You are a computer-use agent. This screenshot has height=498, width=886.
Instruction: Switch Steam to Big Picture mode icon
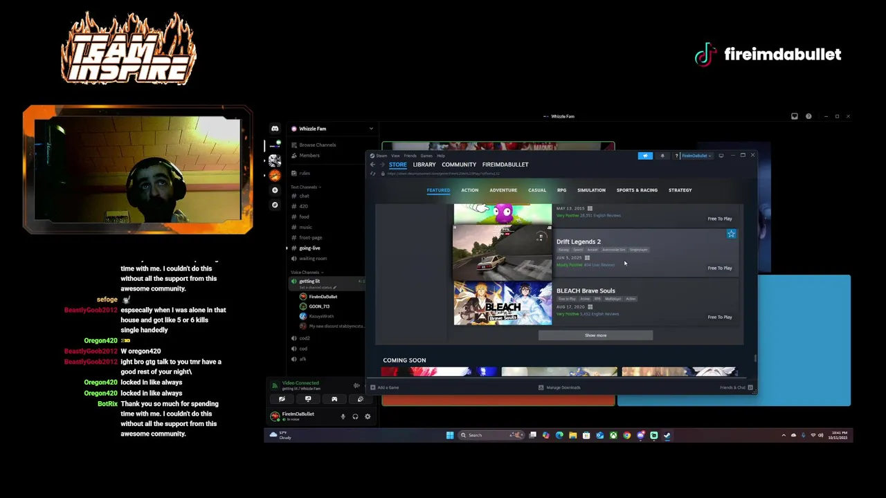[721, 156]
